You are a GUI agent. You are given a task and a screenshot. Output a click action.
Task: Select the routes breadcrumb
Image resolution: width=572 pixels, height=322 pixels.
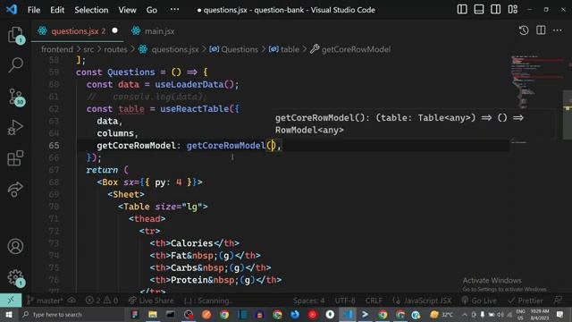[x=115, y=49]
